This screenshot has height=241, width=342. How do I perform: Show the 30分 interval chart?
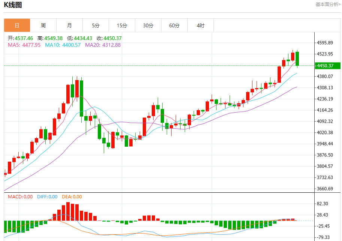coord(148,25)
